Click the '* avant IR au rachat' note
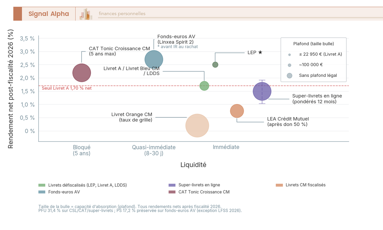Screen dimensions: 383x230 (x=178, y=47)
